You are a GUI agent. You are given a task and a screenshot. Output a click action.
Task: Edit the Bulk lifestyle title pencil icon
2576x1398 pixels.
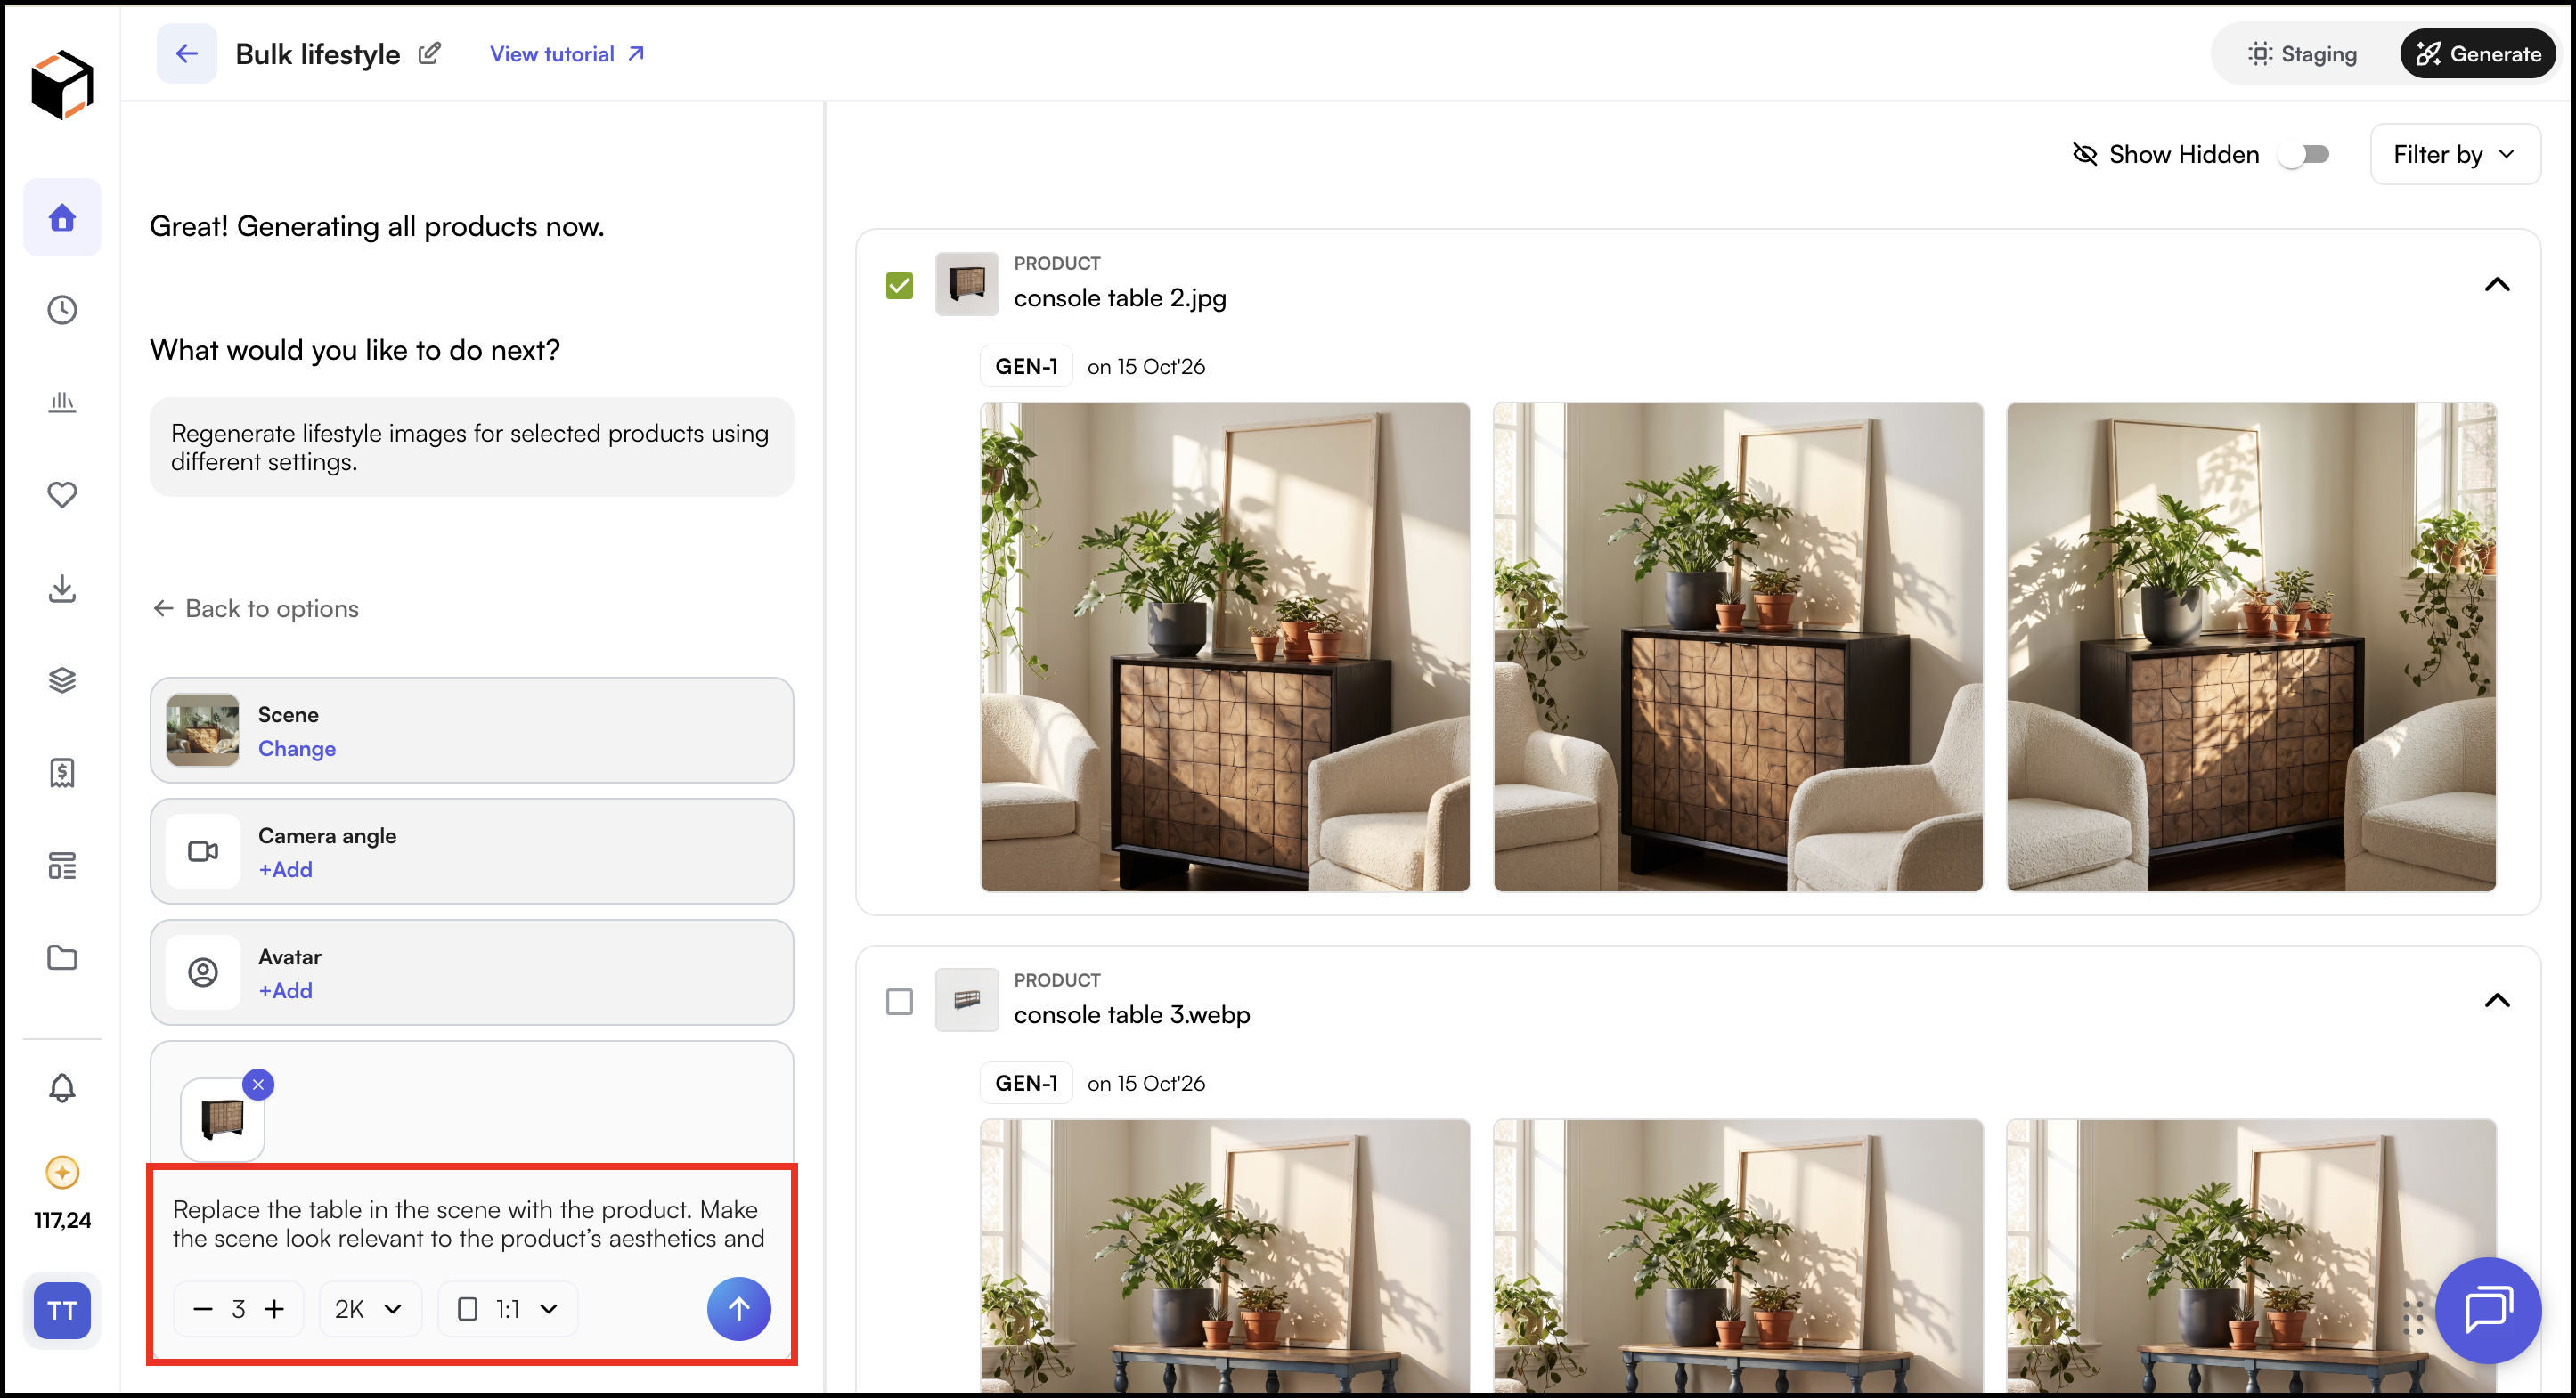coord(429,54)
